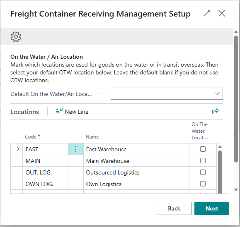The image size is (240, 227).
Task: Click the Outsourced Logistics name cell
Action: (x=136, y=172)
